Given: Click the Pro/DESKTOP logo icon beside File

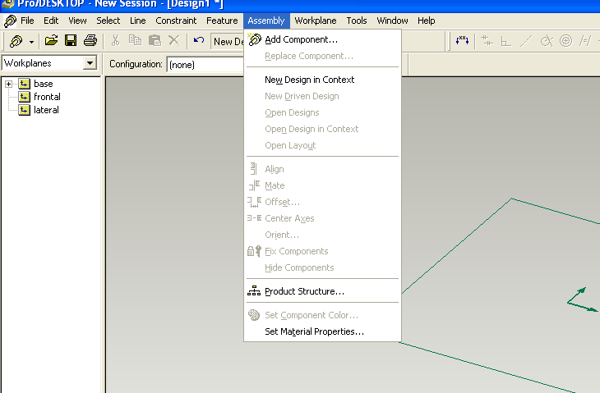Looking at the screenshot, I should click(10, 21).
